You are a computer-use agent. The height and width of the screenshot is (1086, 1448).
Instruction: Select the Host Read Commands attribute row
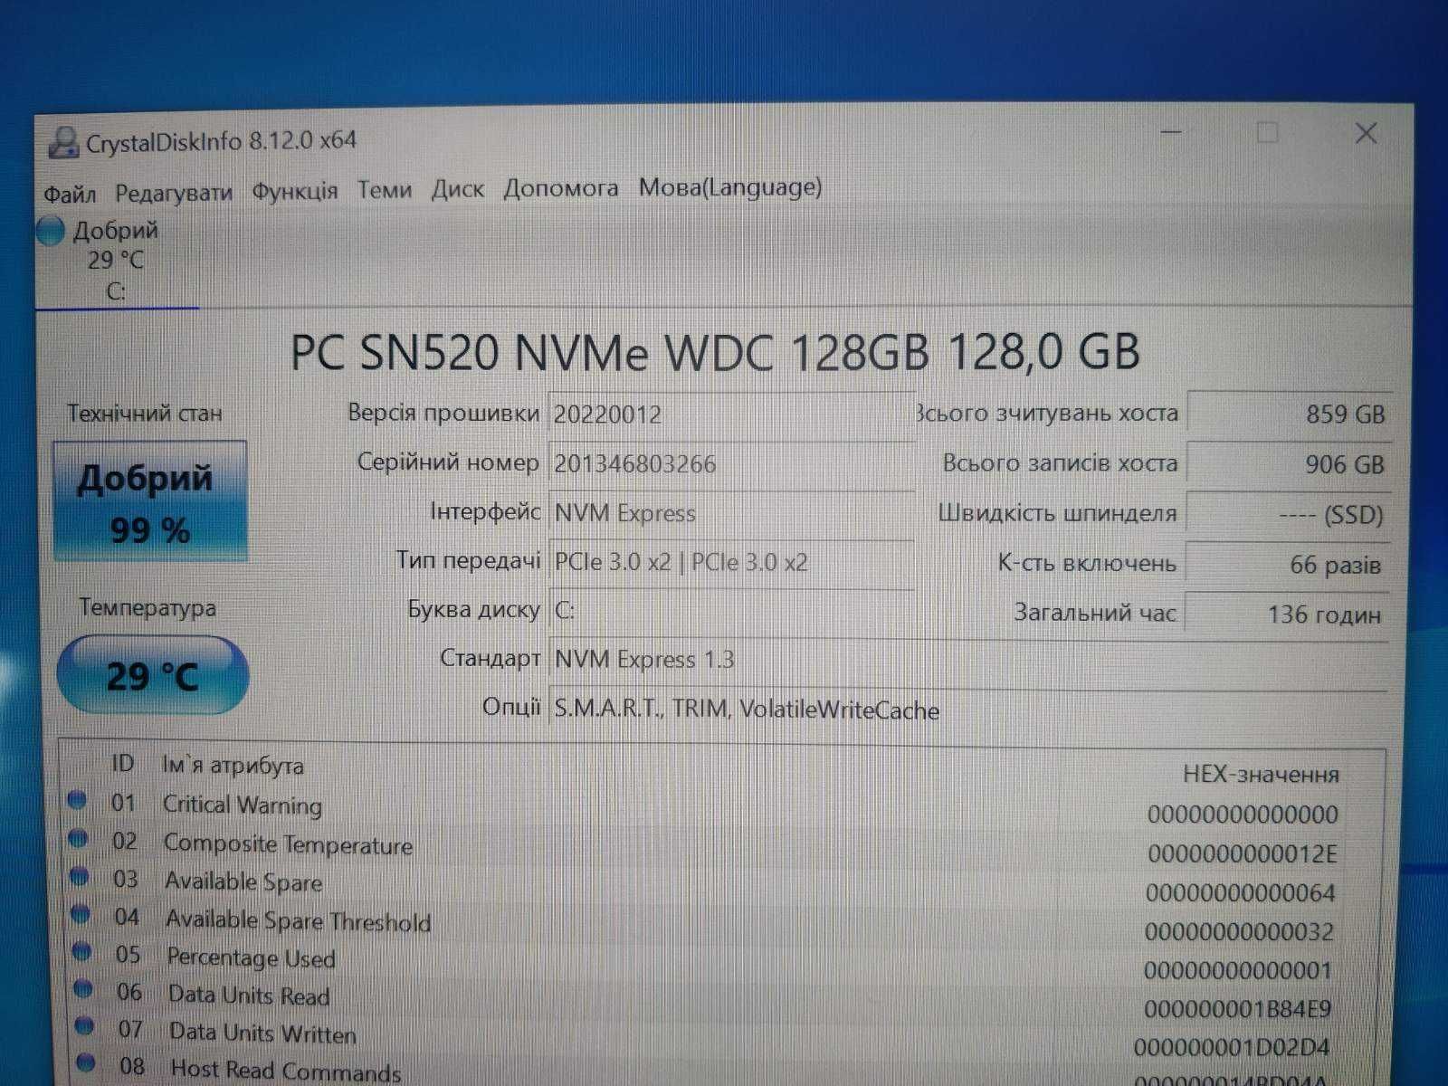tap(704, 1073)
